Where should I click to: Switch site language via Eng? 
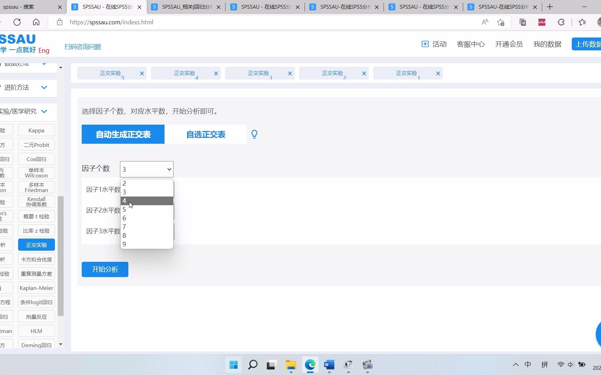pyautogui.click(x=44, y=50)
